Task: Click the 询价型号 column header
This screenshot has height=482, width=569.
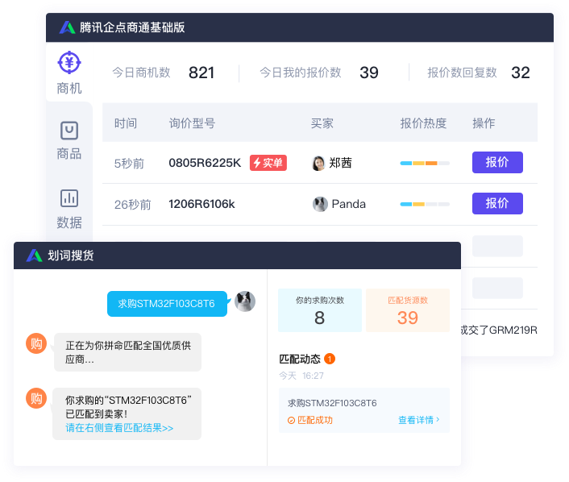Action: click(x=192, y=123)
